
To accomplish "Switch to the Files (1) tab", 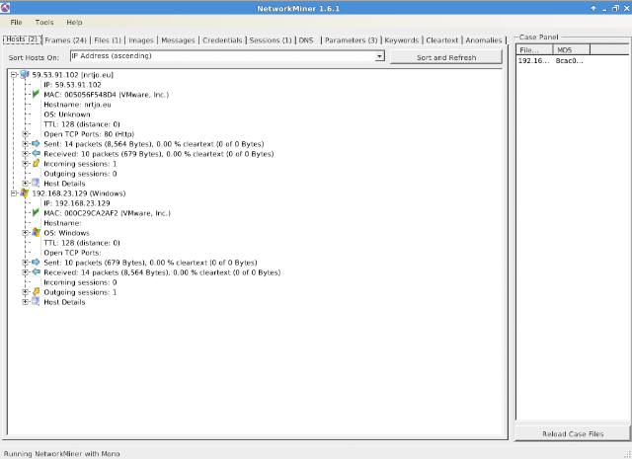I will coord(108,39).
